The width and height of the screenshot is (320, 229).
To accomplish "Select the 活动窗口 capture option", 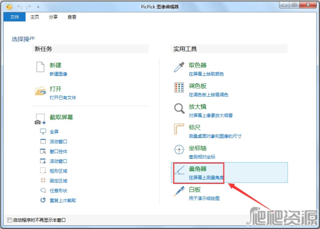I will (58, 141).
